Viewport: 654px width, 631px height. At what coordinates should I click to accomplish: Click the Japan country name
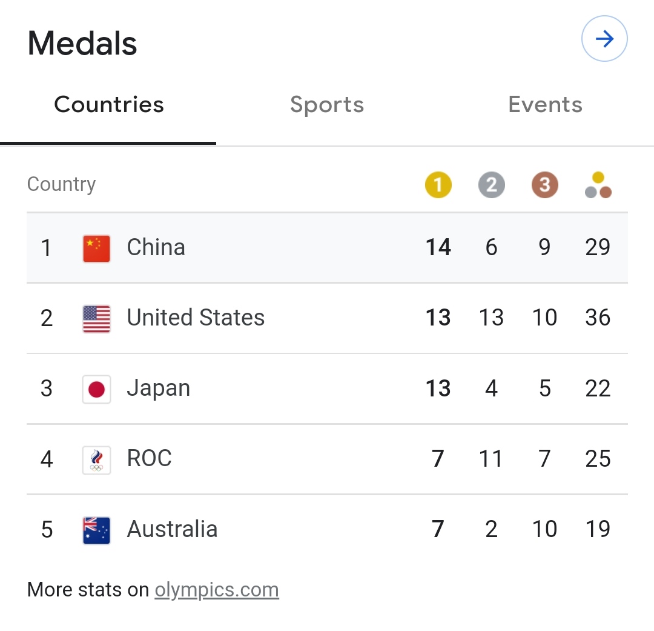pos(159,389)
